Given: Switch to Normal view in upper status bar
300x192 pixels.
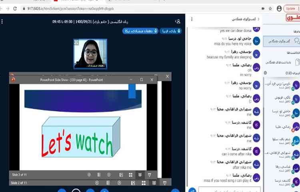Looking at the screenshot, I should 121,175.
